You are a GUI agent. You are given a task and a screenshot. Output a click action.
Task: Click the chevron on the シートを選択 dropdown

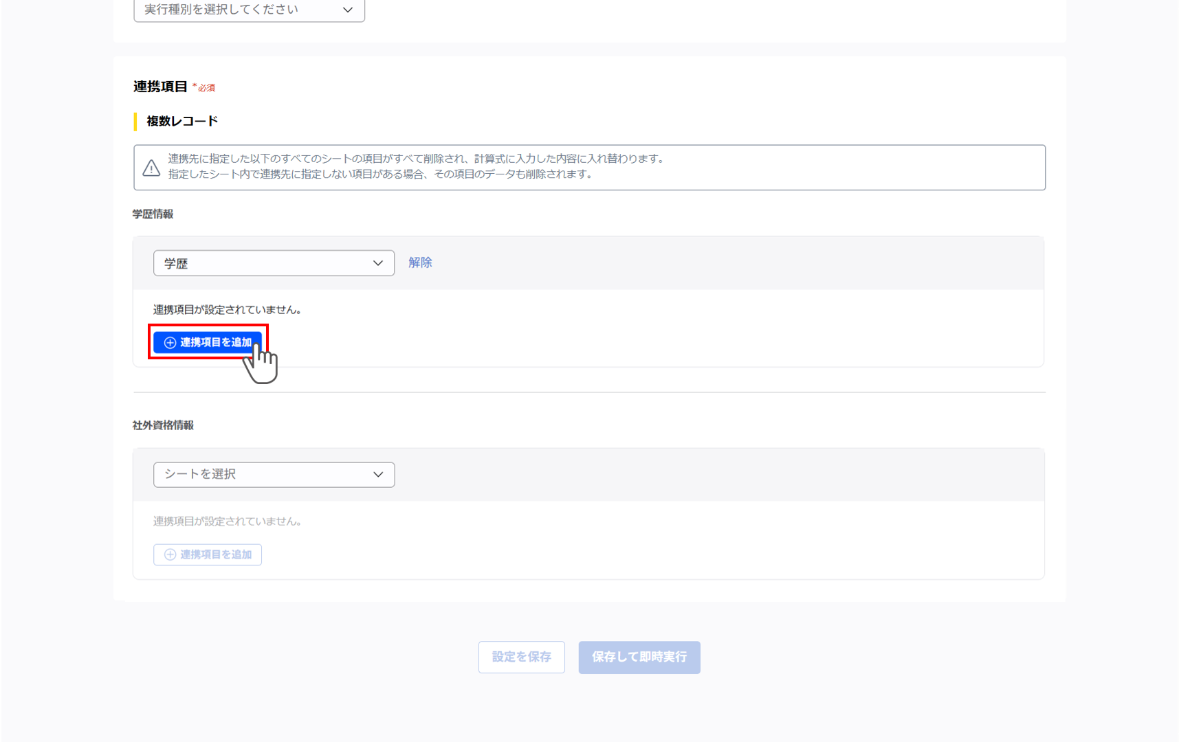click(x=377, y=474)
